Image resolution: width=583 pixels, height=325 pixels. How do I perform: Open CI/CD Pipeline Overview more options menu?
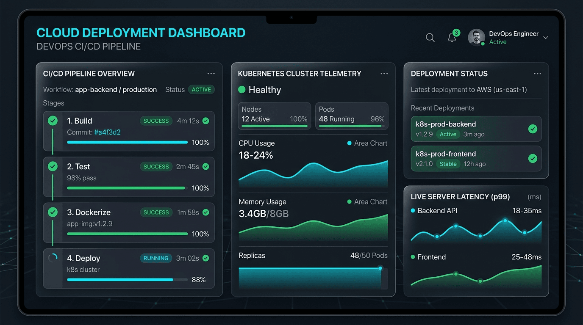pos(211,74)
